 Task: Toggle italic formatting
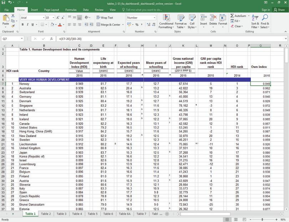tap(27, 24)
